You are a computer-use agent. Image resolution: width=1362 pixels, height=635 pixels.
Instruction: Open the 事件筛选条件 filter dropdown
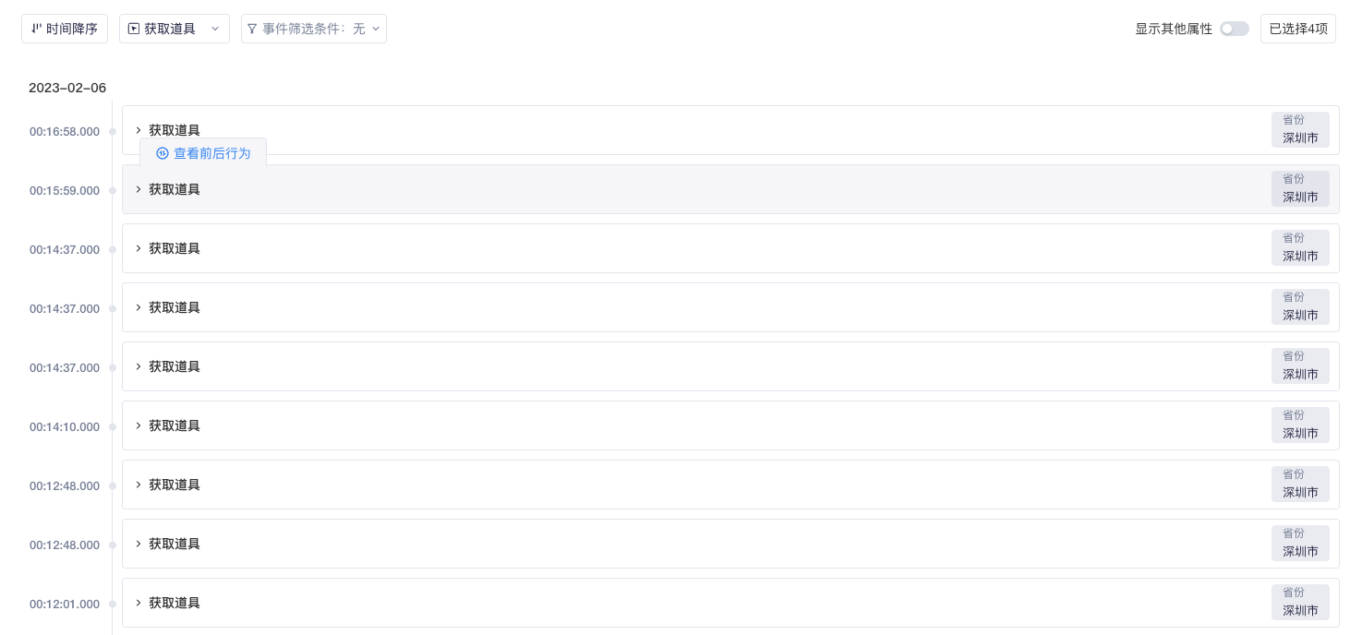coord(376,29)
